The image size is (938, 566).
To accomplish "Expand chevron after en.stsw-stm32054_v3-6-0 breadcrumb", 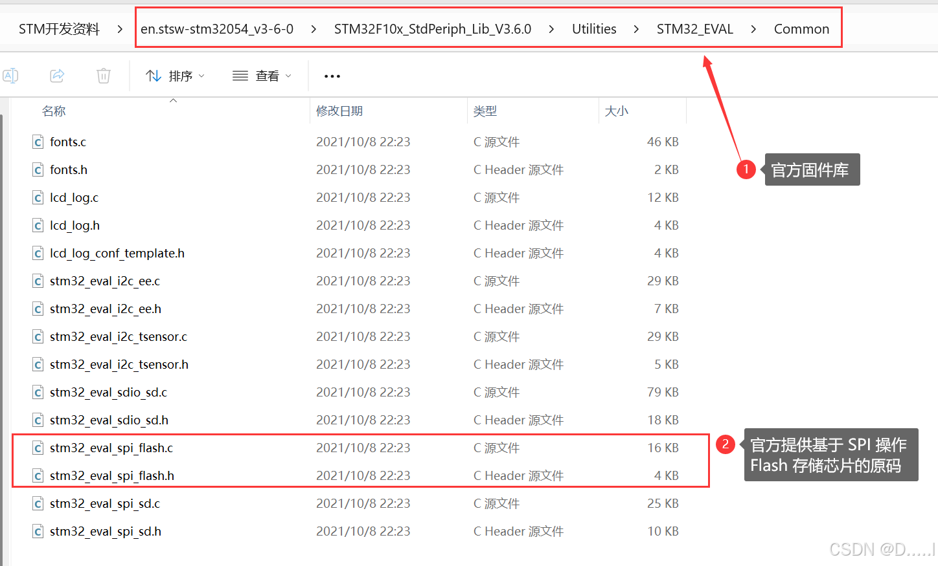I will 314,29.
